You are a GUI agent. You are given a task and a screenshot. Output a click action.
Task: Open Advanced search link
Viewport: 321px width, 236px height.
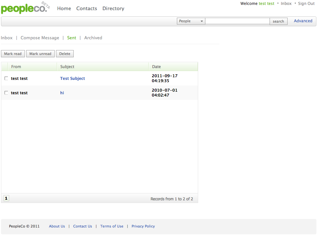point(303,21)
